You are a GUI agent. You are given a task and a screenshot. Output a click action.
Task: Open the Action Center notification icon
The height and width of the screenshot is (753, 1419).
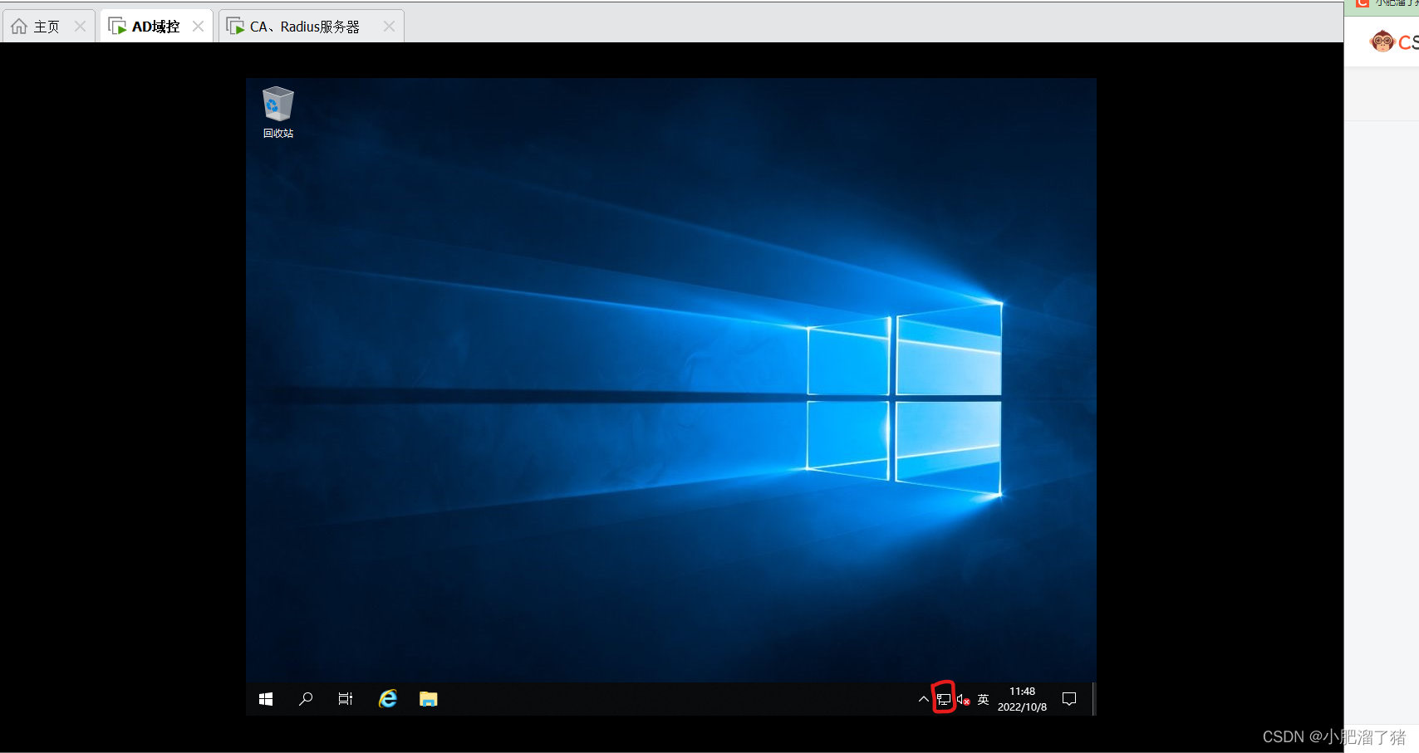point(1069,699)
